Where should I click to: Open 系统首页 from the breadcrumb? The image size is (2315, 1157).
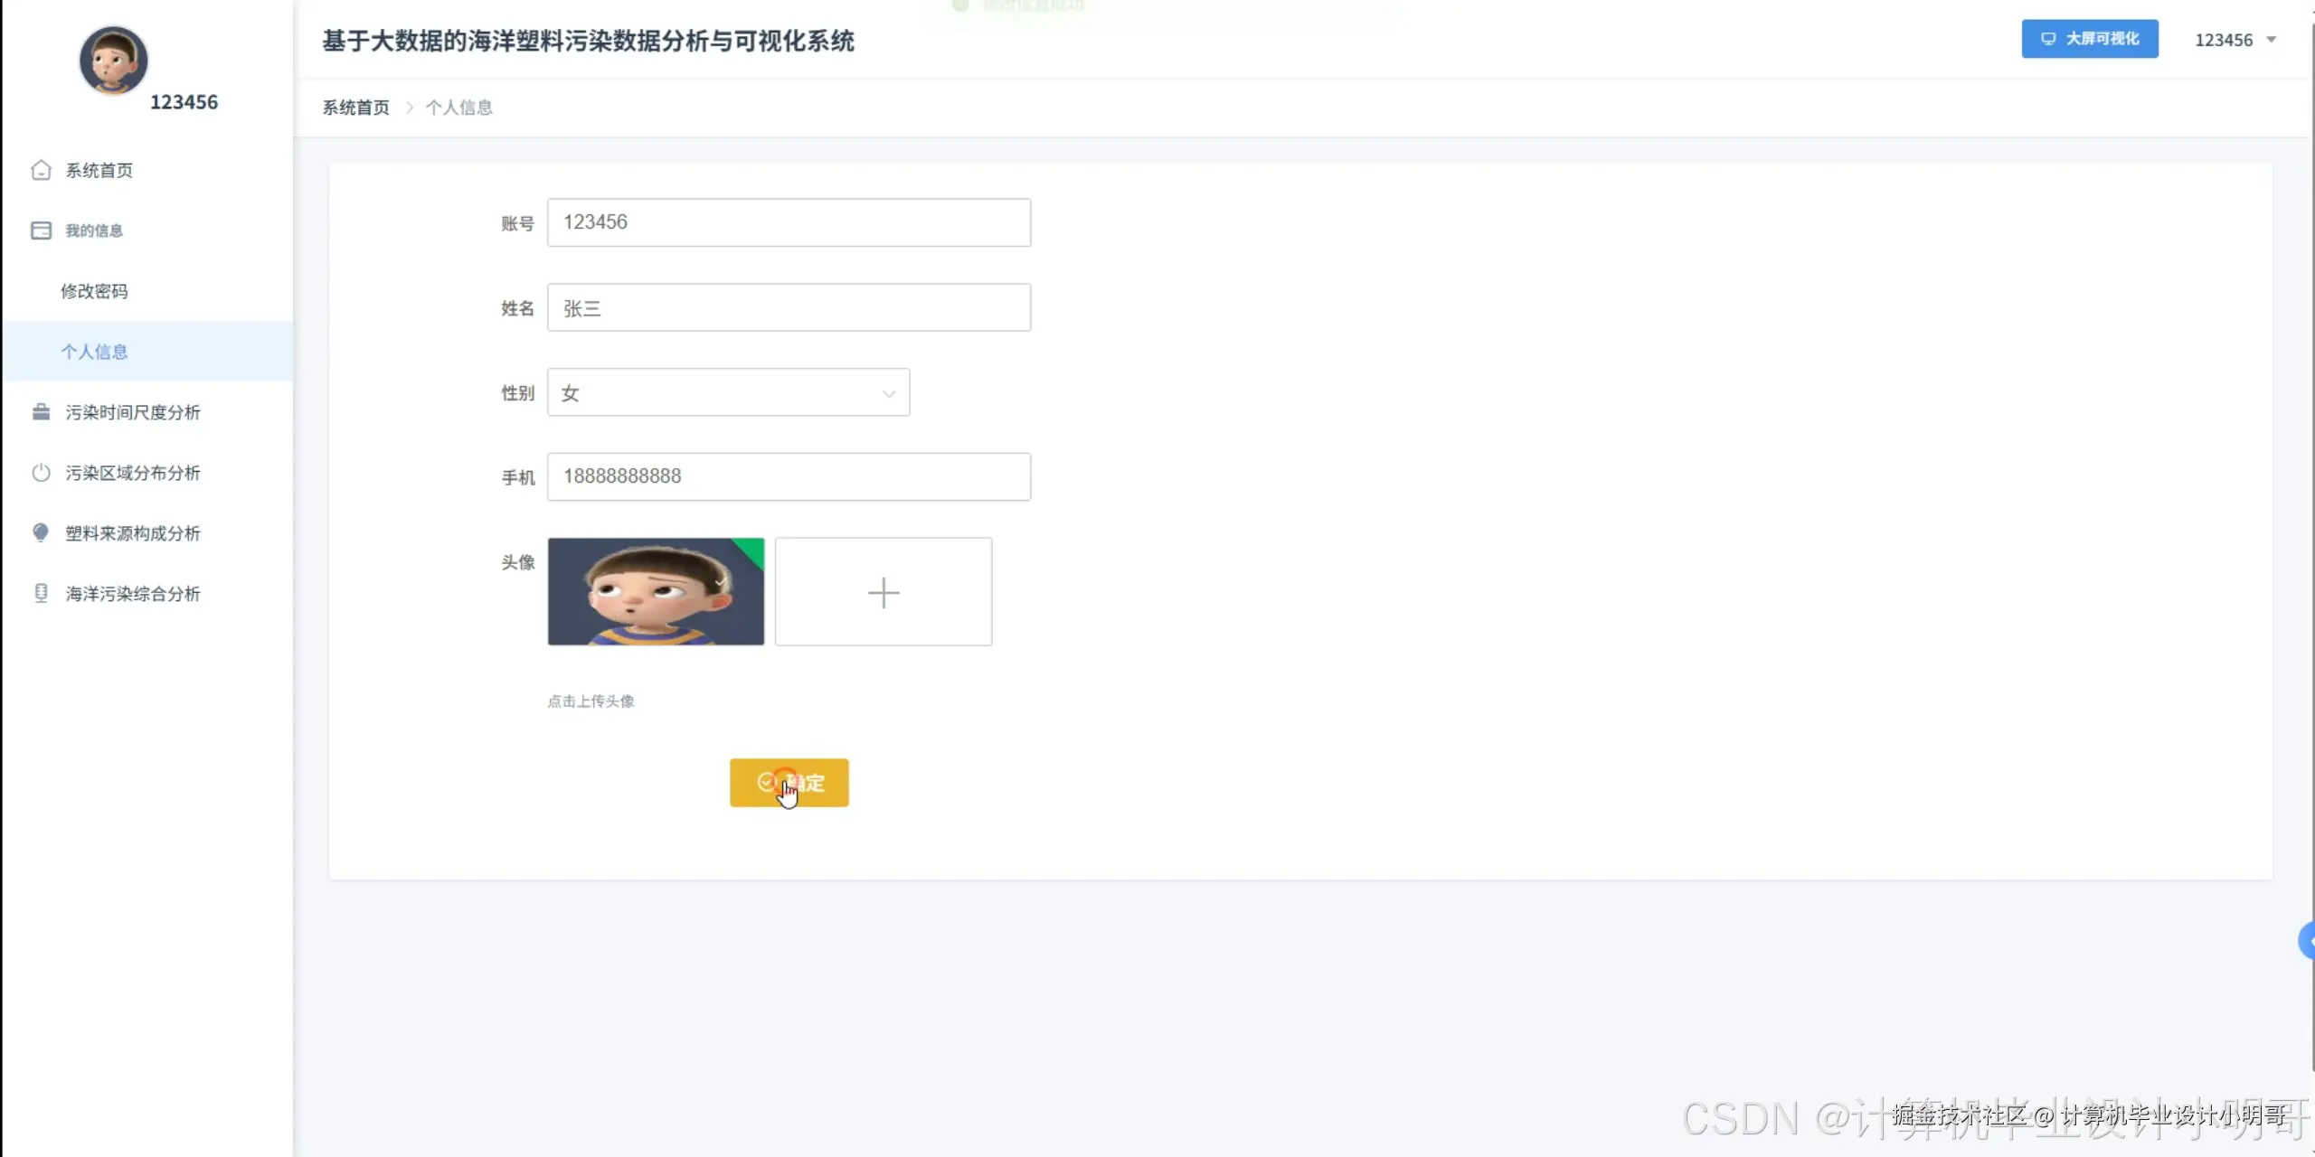354,107
